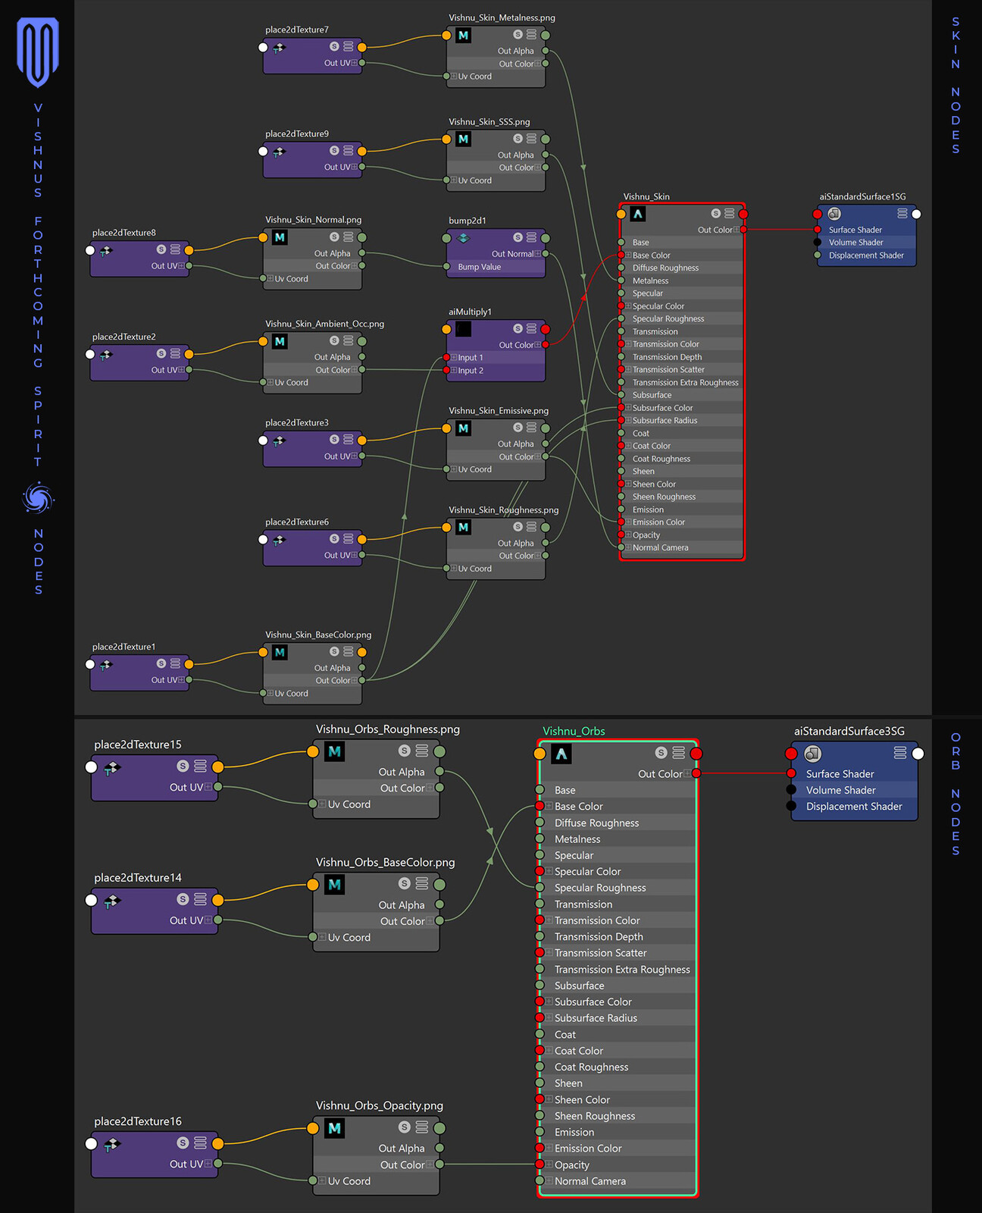Click the spiral galaxy logo in left sidebar
Screen dimensions: 982x1213
coord(38,499)
